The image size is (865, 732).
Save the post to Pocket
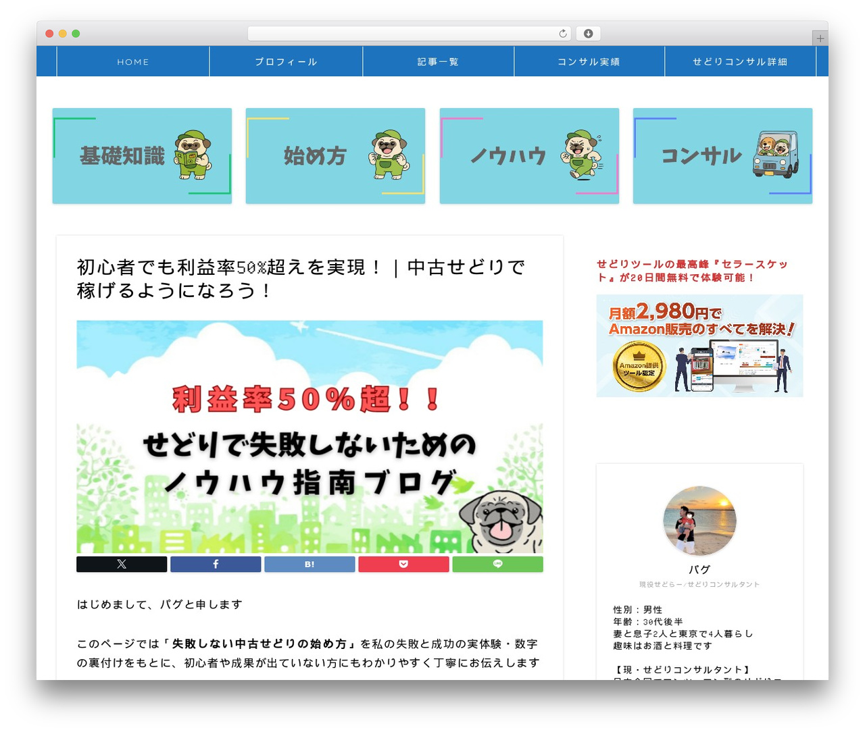(403, 564)
